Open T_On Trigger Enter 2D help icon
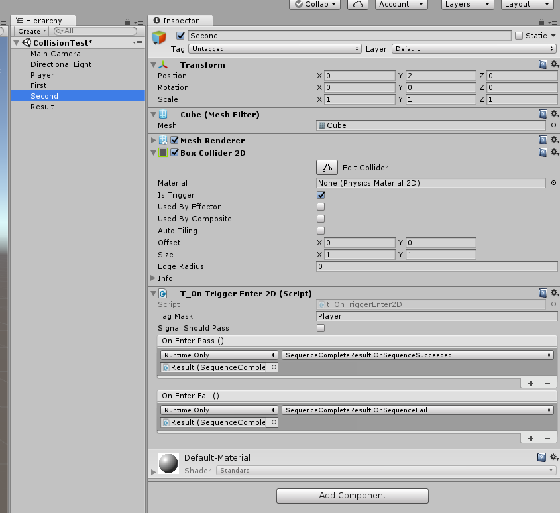 click(543, 293)
